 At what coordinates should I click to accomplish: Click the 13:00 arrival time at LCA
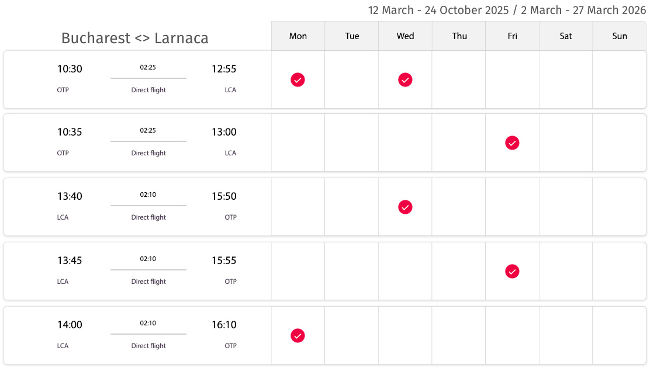point(224,132)
